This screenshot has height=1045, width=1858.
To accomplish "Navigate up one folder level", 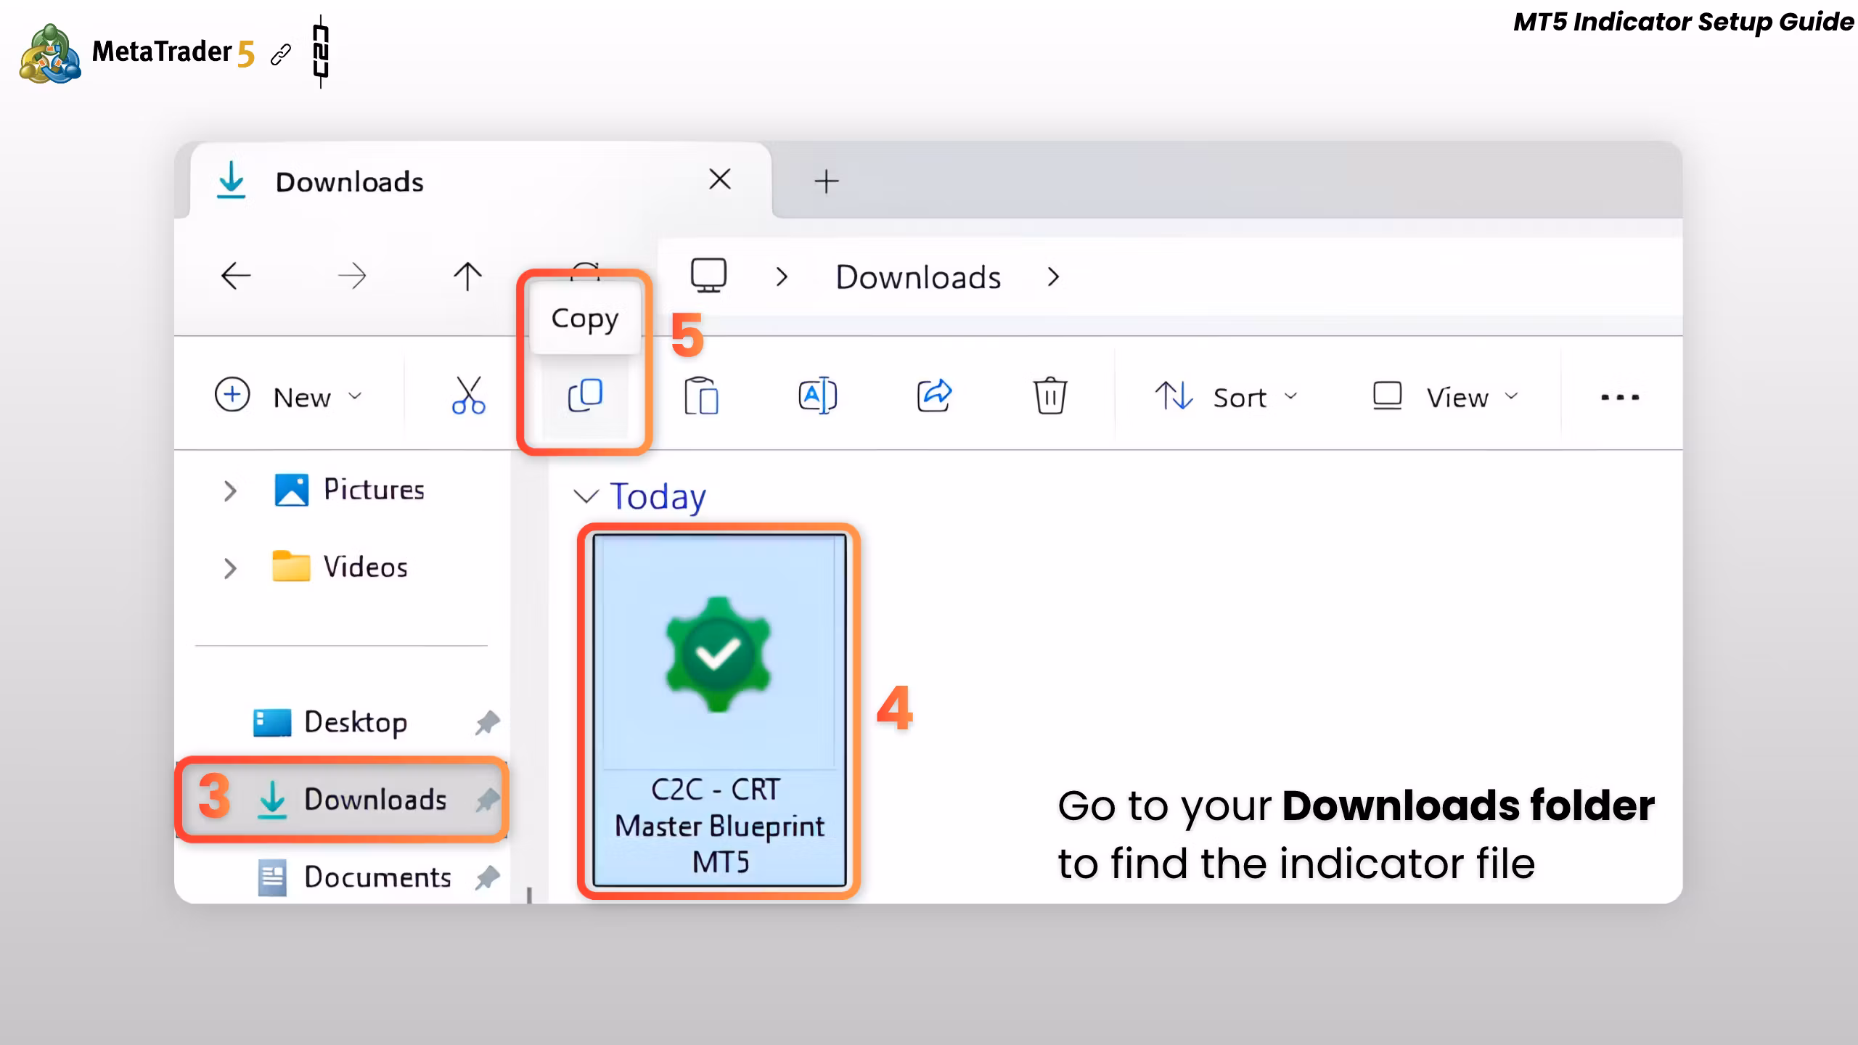I will click(467, 276).
